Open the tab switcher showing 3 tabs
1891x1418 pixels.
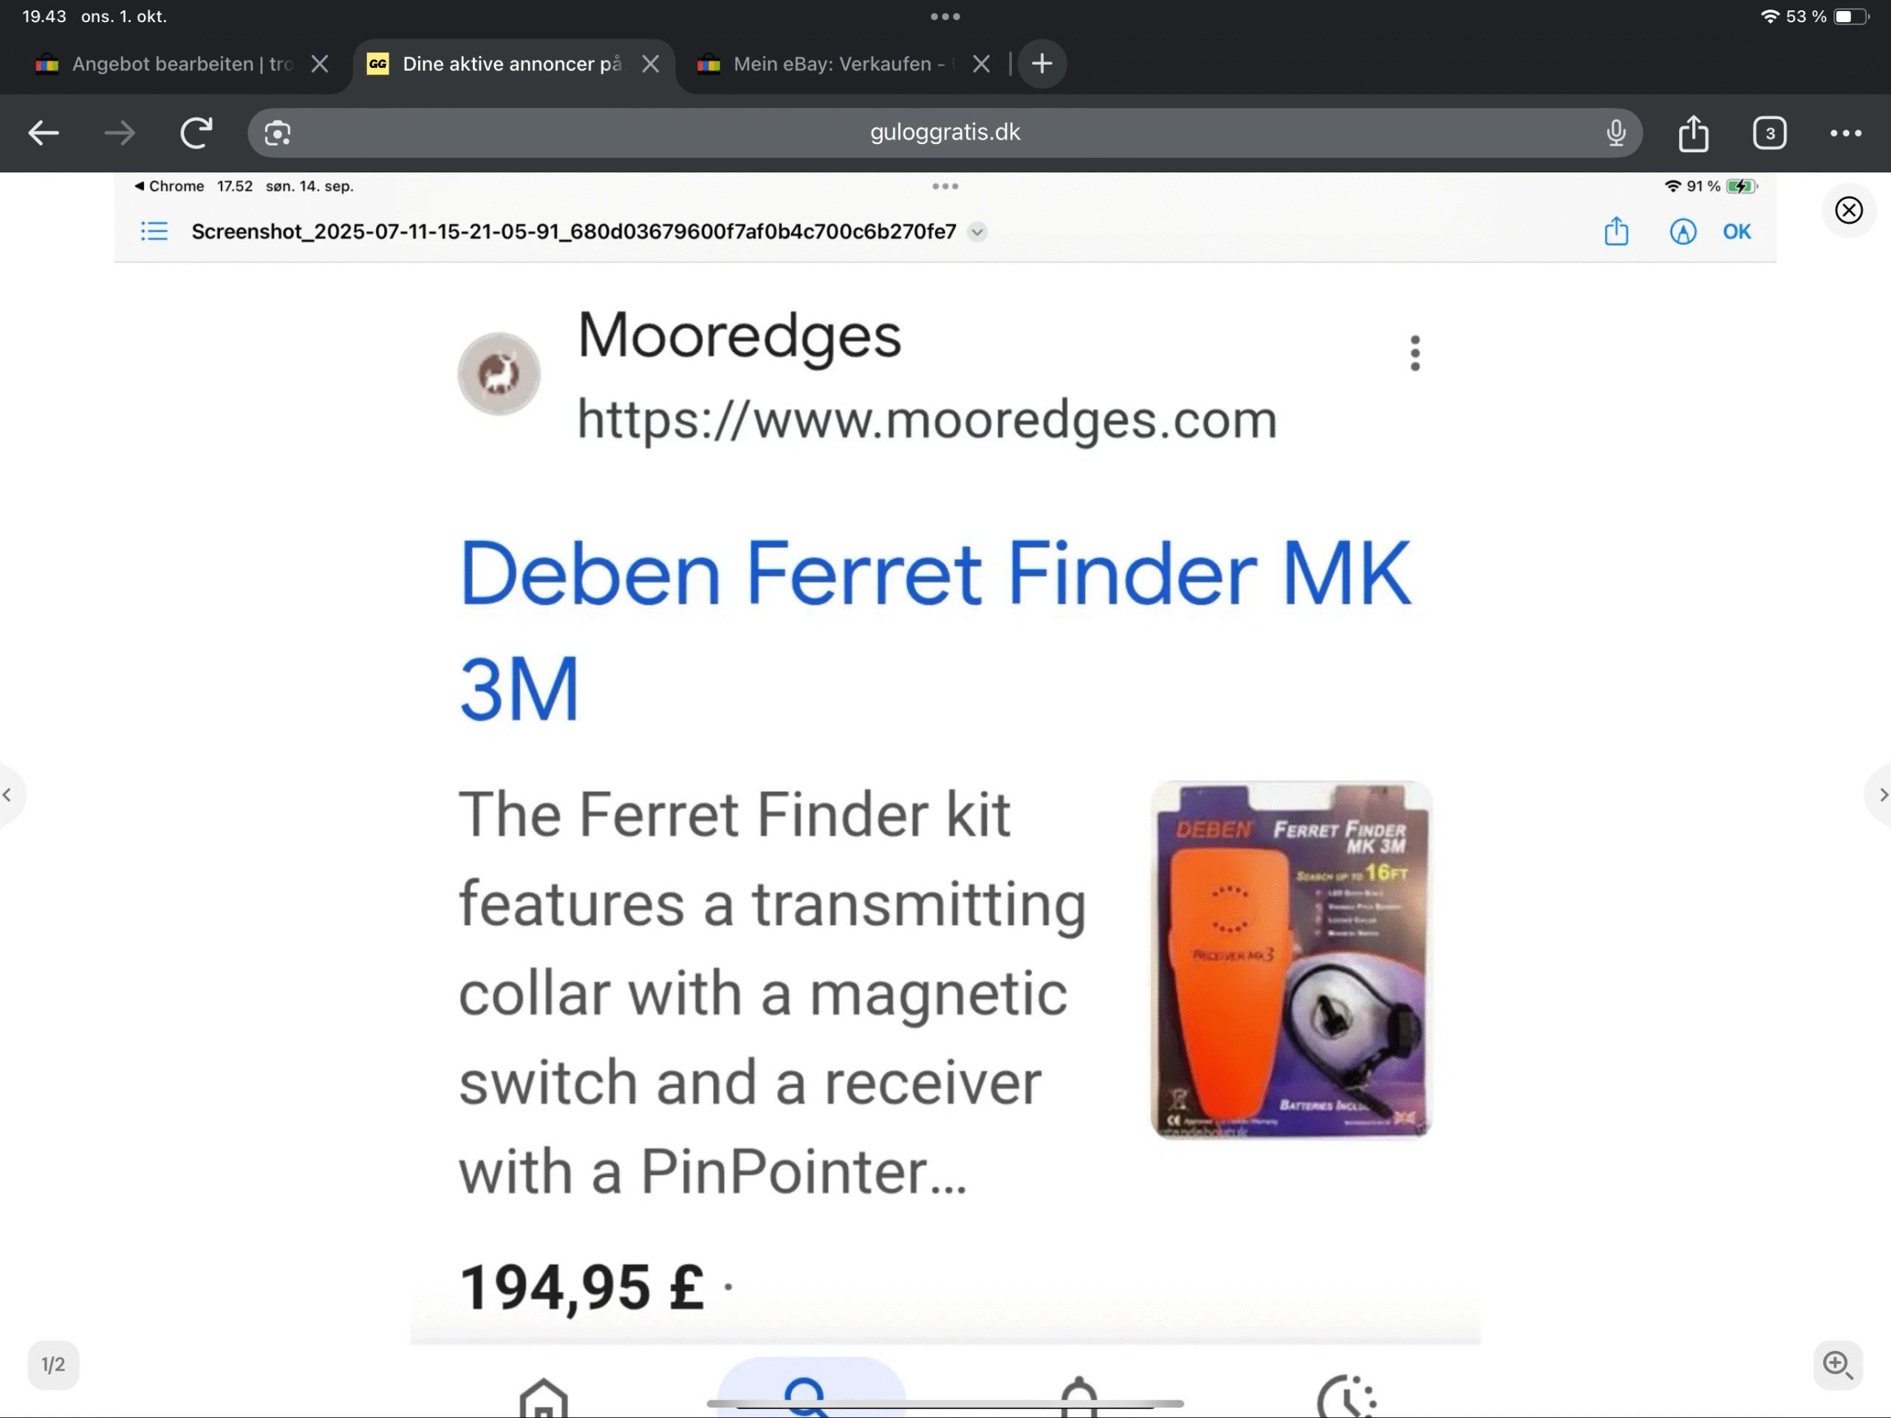(x=1769, y=132)
